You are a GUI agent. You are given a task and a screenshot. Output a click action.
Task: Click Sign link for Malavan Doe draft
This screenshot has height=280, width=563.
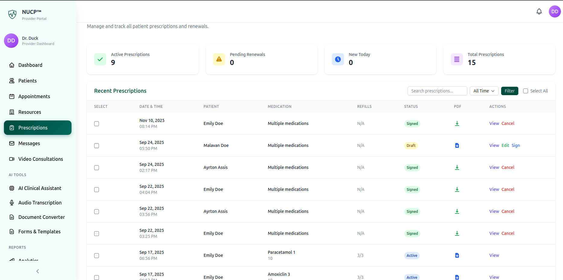pos(515,145)
